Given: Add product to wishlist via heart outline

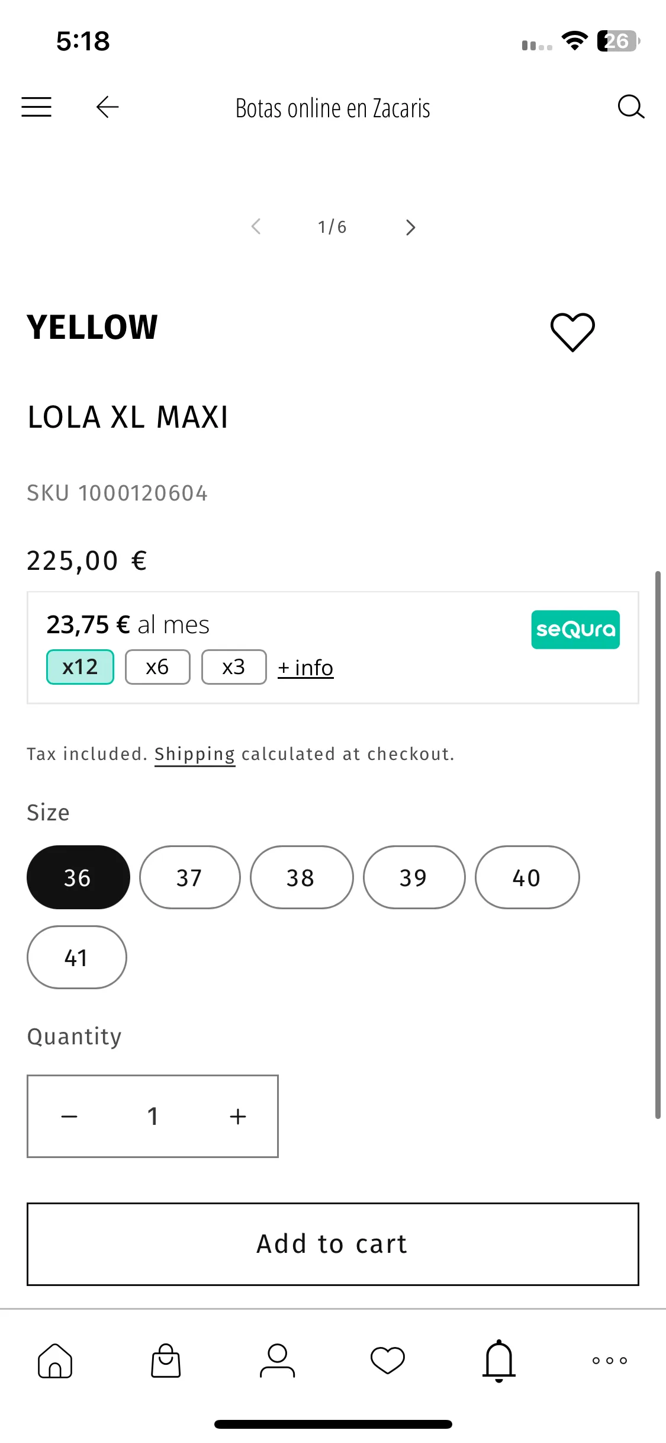Looking at the screenshot, I should (x=572, y=332).
